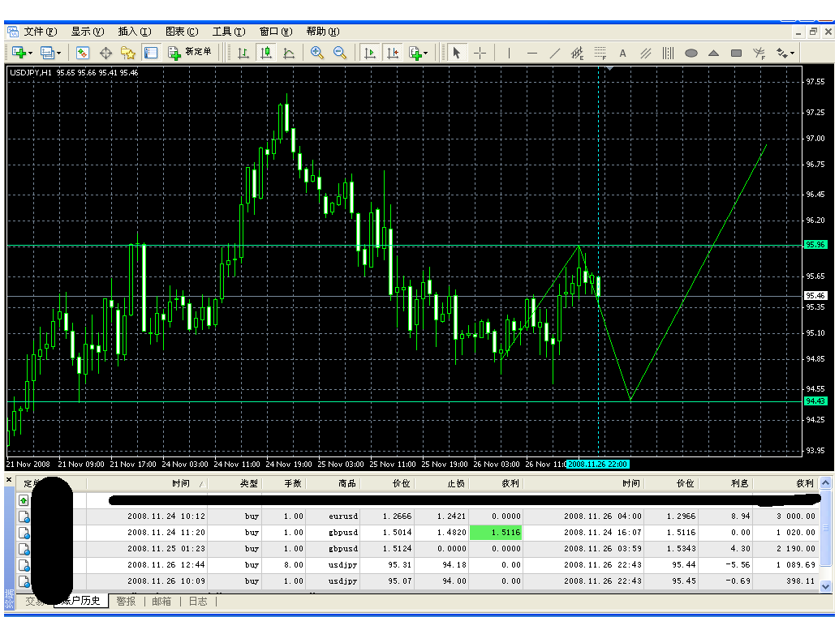Select the draw ellipse tool
839x617 pixels.
691,54
